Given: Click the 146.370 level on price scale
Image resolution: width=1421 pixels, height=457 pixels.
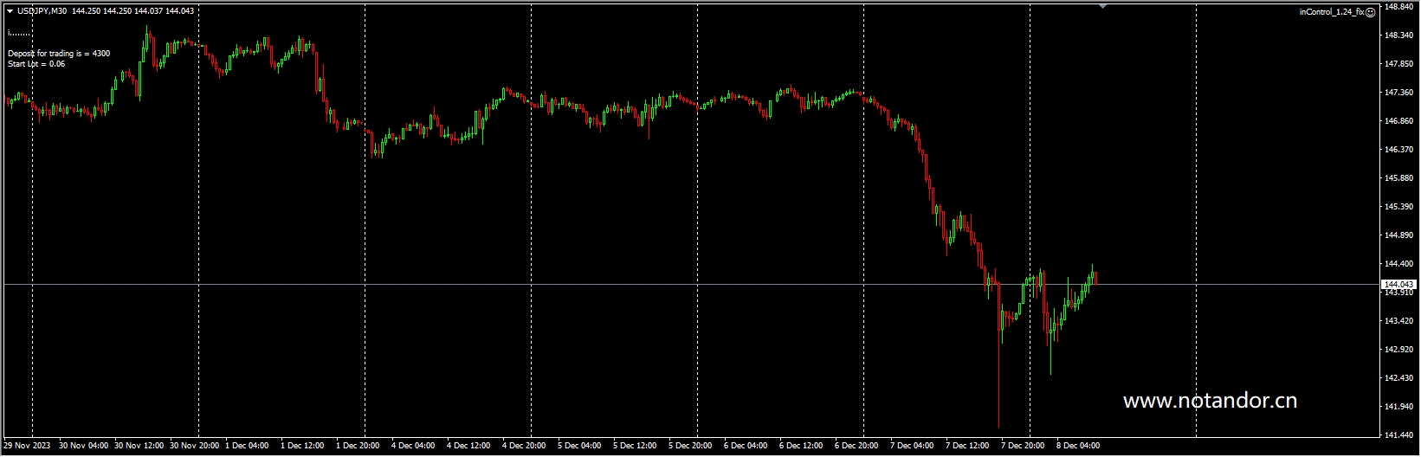Looking at the screenshot, I should 1399,150.
